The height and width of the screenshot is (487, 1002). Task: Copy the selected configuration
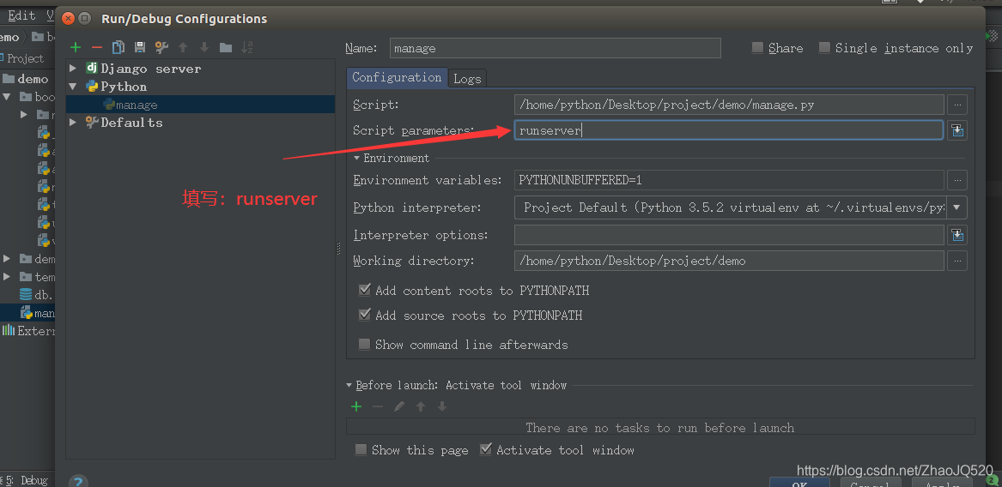pyautogui.click(x=118, y=47)
